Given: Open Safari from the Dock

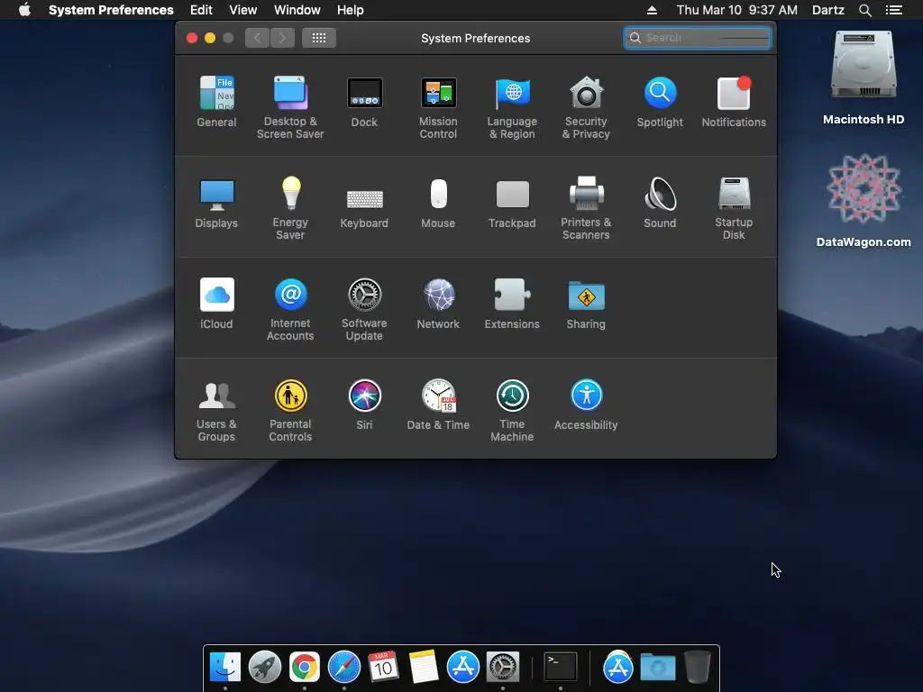Looking at the screenshot, I should 343,667.
